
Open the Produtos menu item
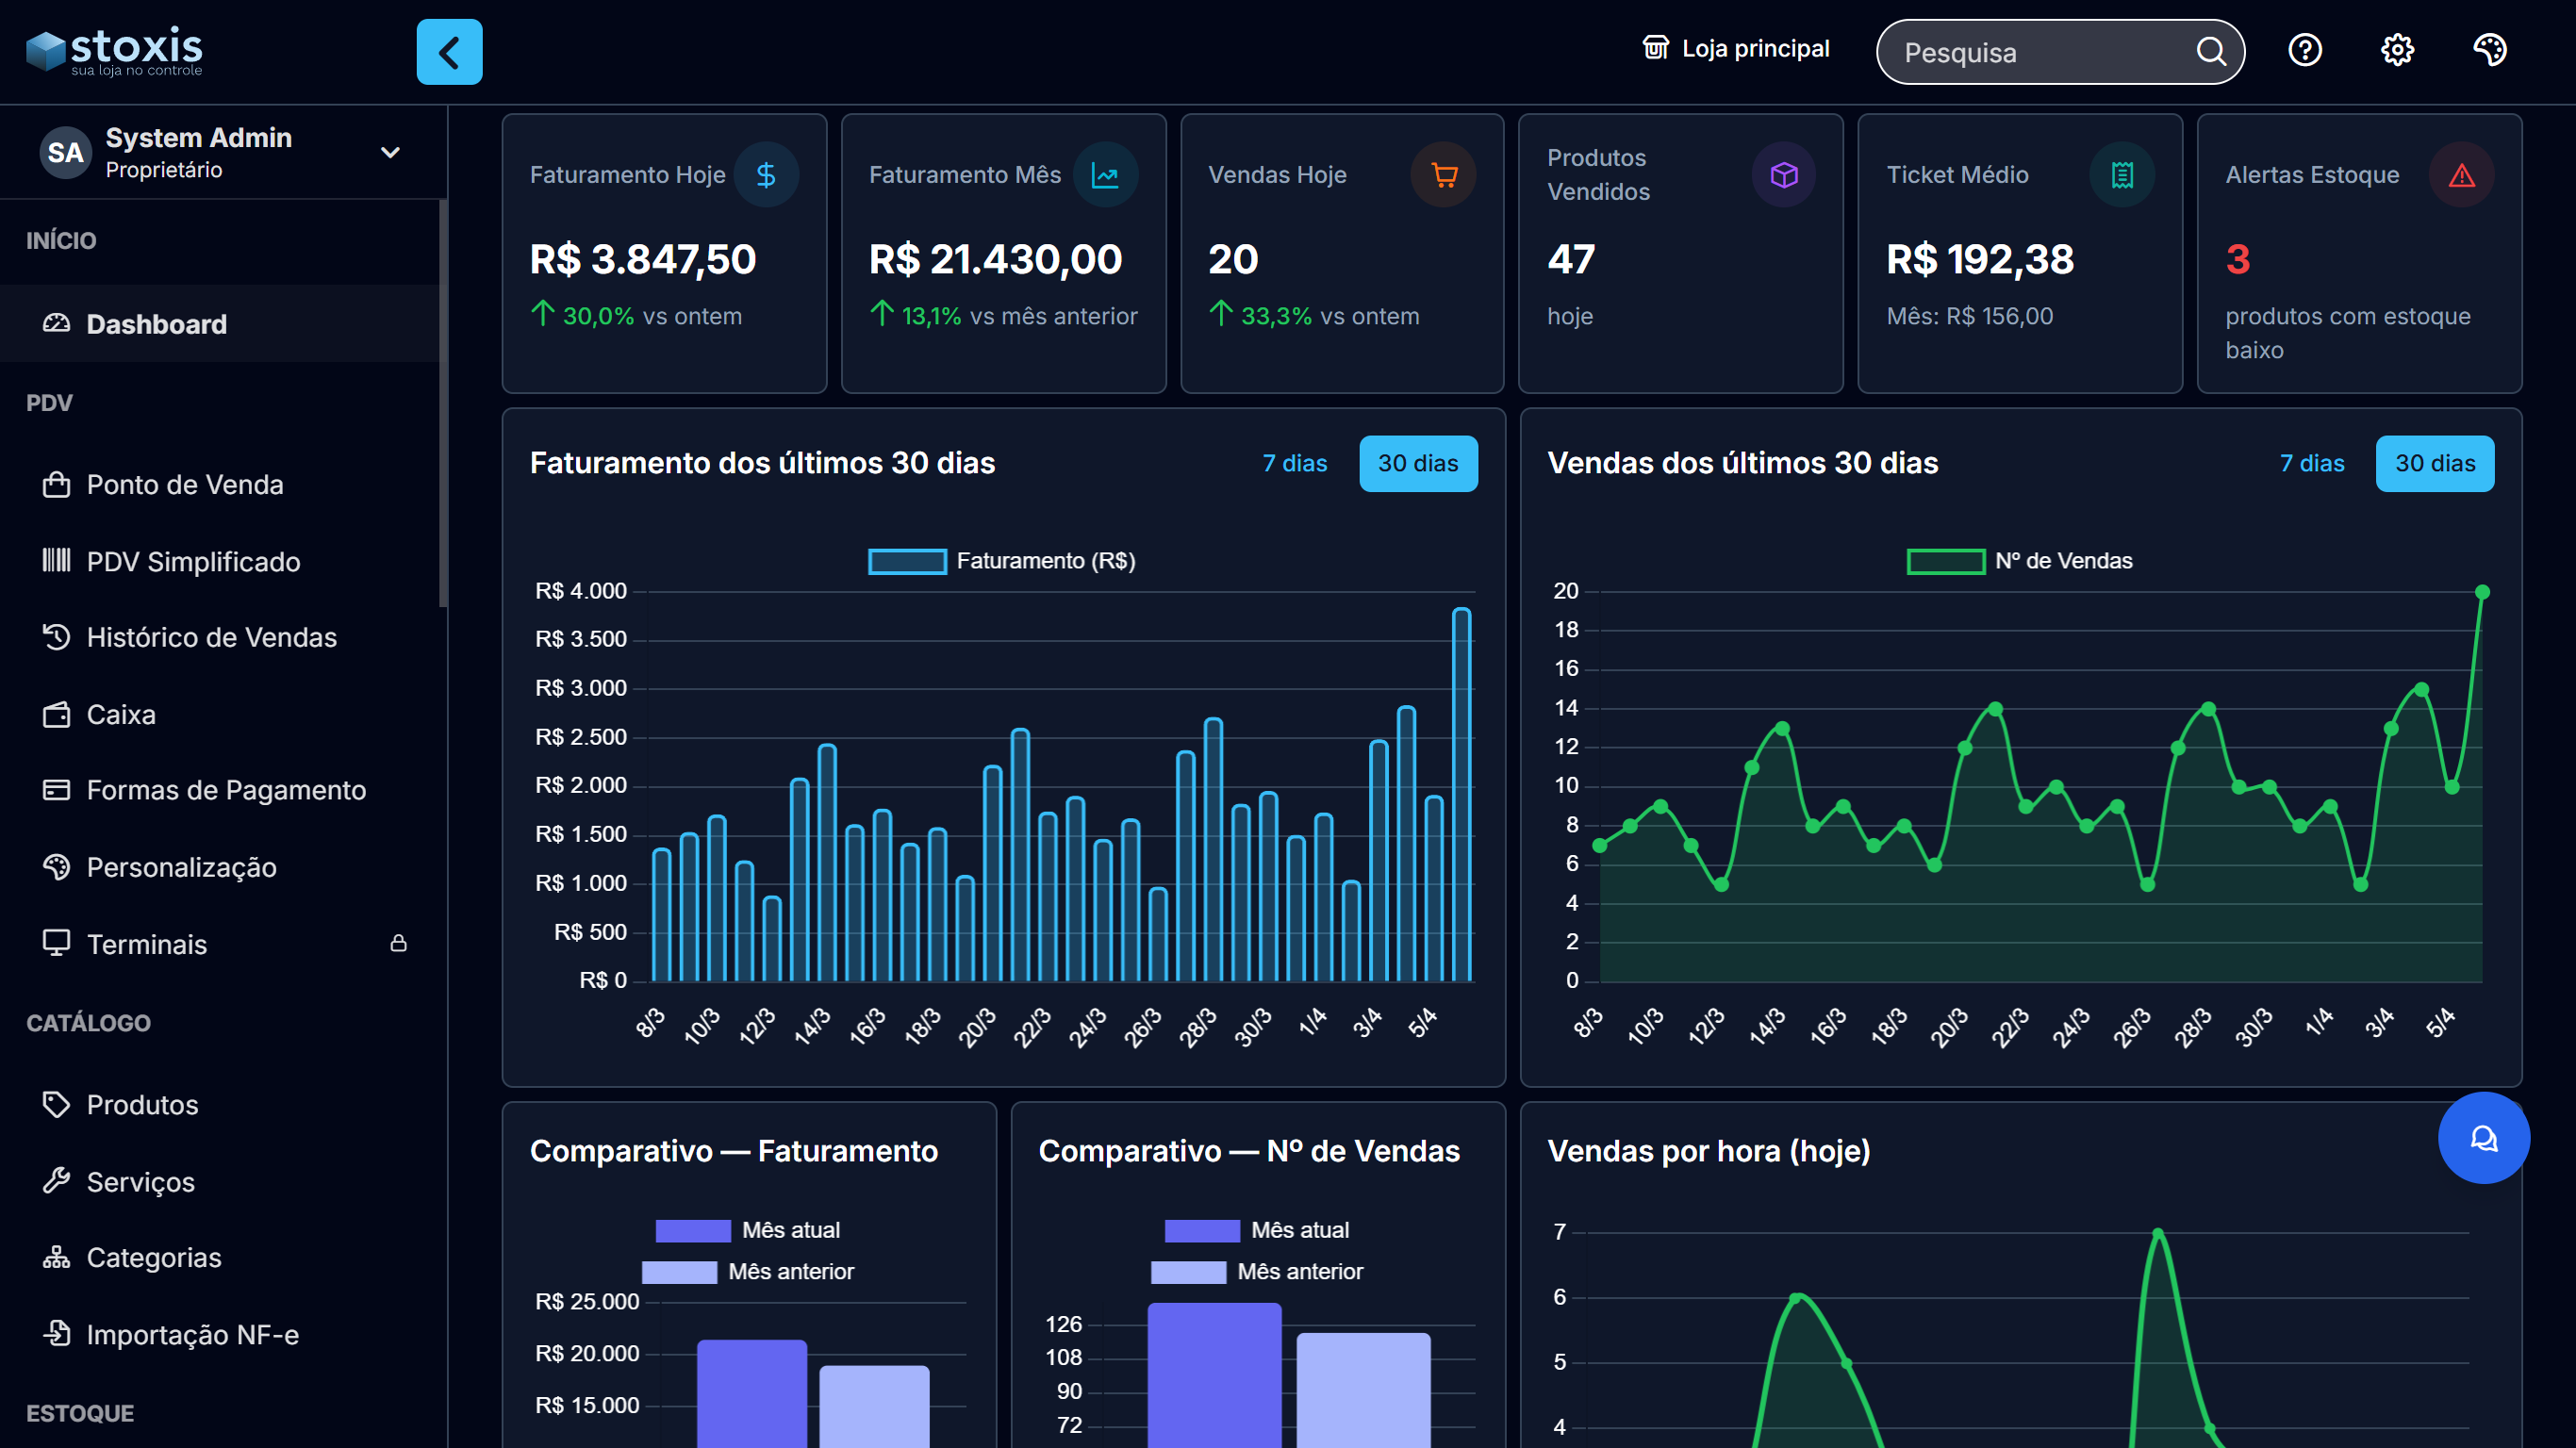pos(219,1104)
